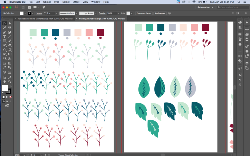This screenshot has width=250, height=156.
Task: Select the Rectangle tool
Action: click(x=4, y=41)
